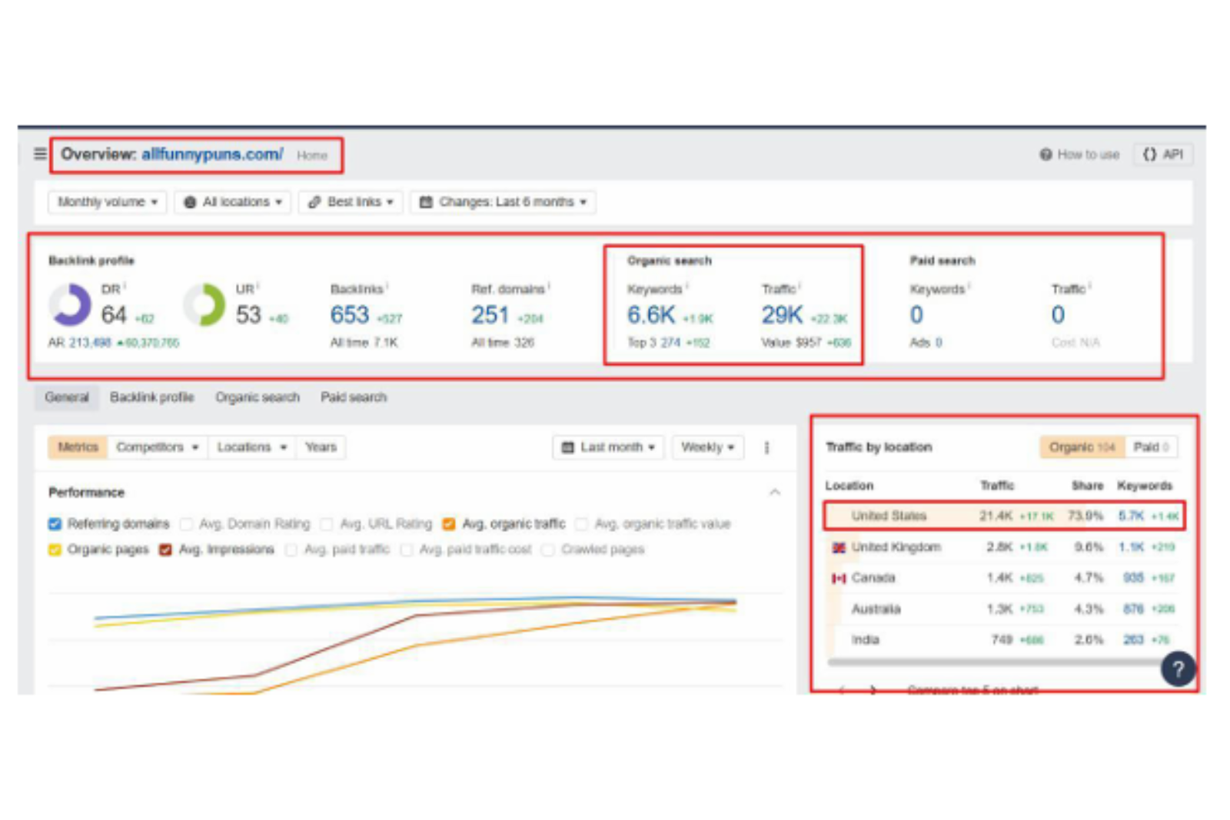
Task: Click the United Kingdom flag icon
Action: coord(839,547)
